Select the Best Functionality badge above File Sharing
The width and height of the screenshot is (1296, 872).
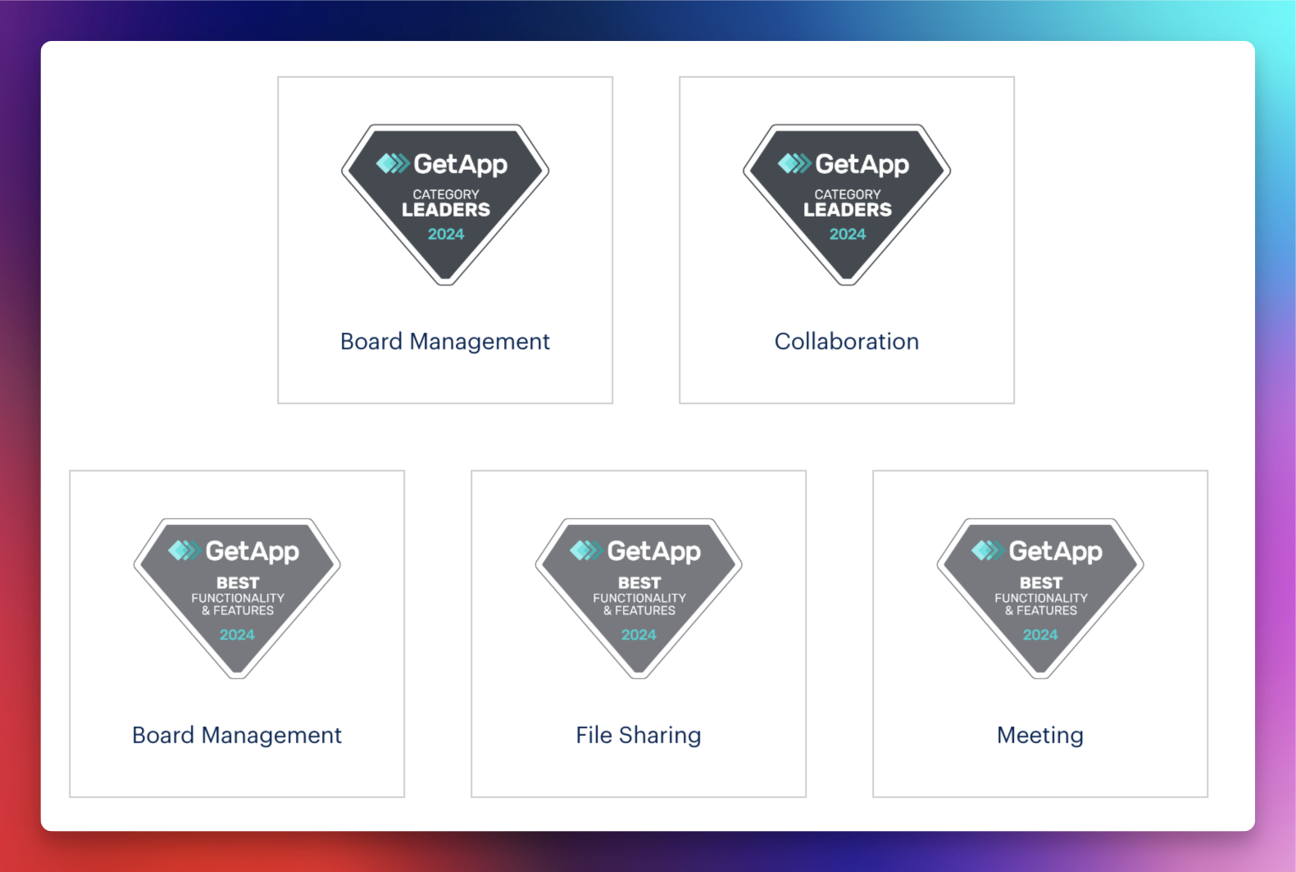(x=639, y=598)
